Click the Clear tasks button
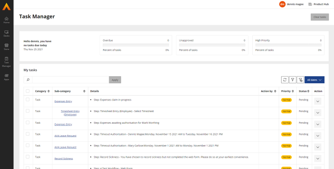The width and height of the screenshot is (334, 169). (320, 17)
